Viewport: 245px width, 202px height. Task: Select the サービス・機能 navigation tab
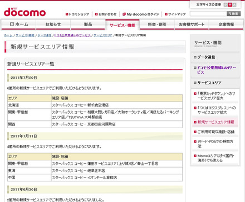(x=122, y=25)
